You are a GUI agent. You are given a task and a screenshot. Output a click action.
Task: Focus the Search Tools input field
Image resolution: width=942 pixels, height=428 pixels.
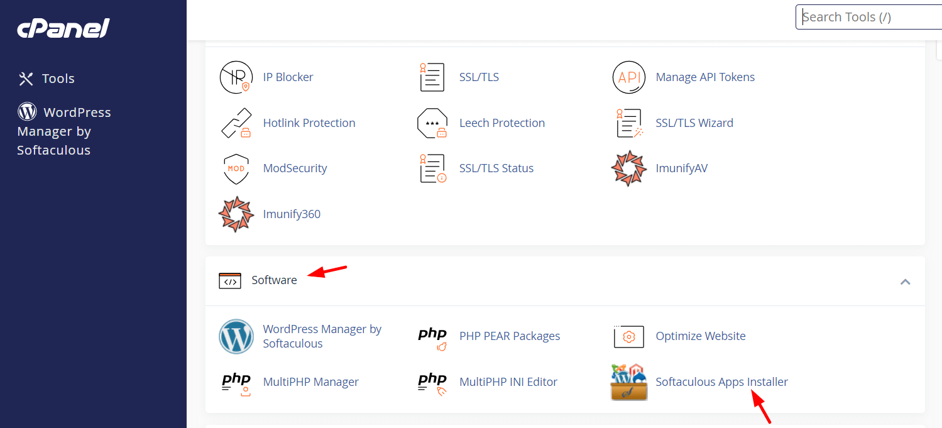[x=870, y=17]
